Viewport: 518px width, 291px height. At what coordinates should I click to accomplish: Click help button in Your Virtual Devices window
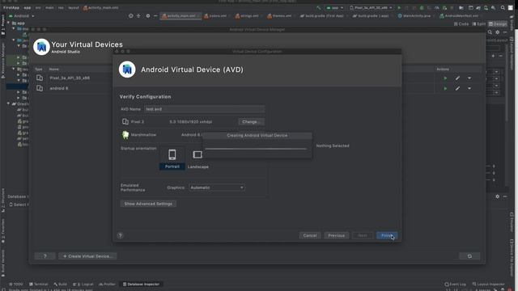(x=45, y=256)
